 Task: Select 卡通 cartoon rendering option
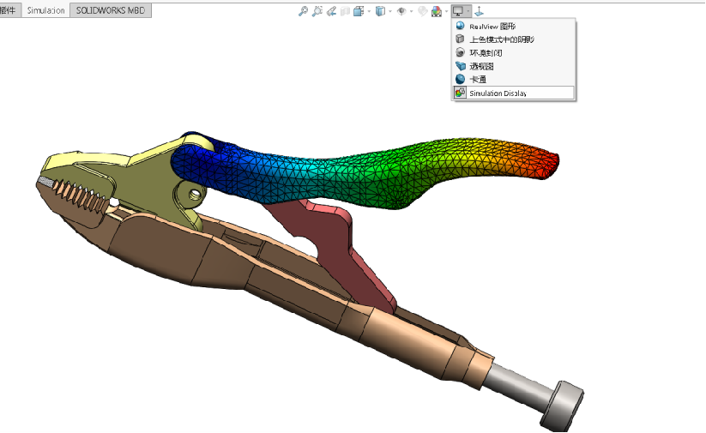tap(478, 79)
